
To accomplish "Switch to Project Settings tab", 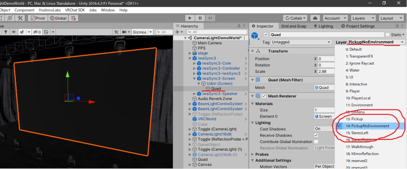I will (x=358, y=26).
